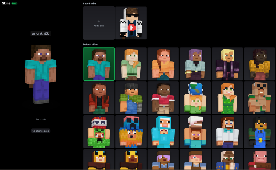276x170 pixels.
Task: Select the bearded skin in white shirt
Action: click(227, 132)
